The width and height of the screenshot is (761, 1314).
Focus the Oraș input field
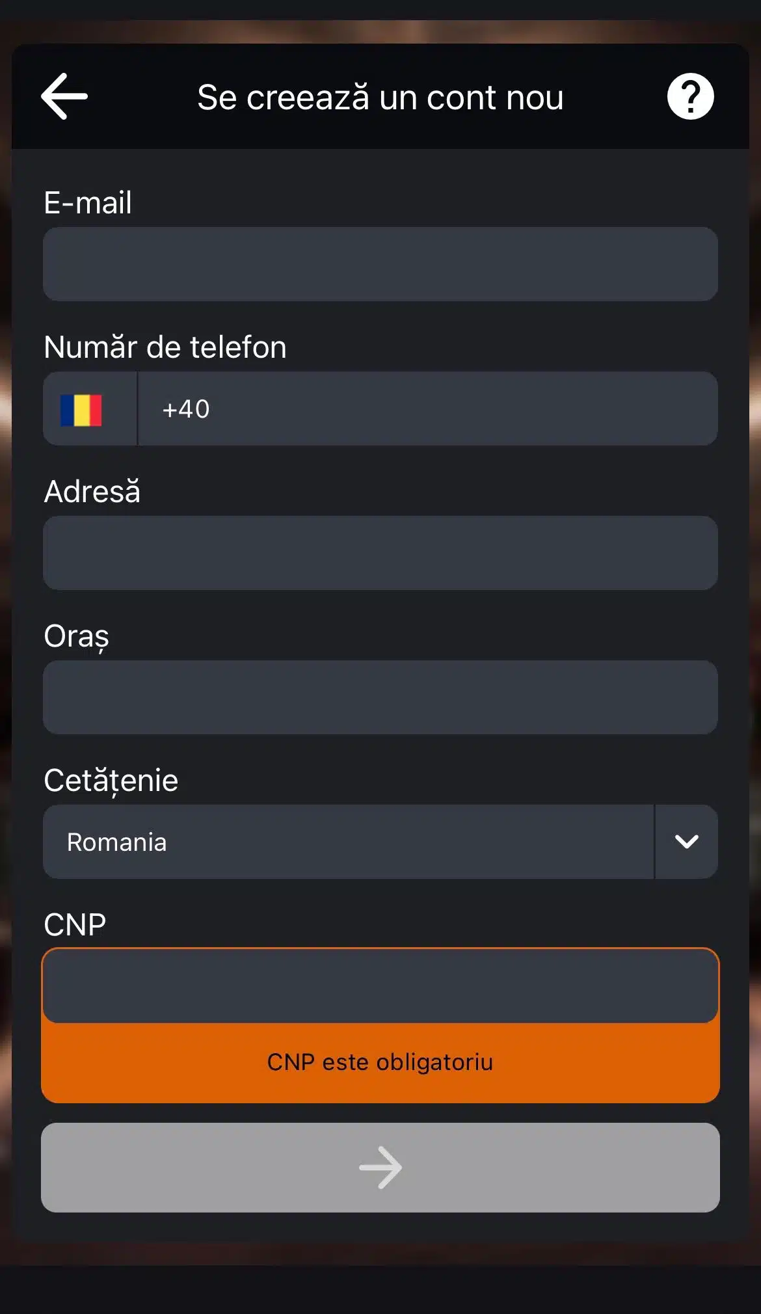click(380, 697)
